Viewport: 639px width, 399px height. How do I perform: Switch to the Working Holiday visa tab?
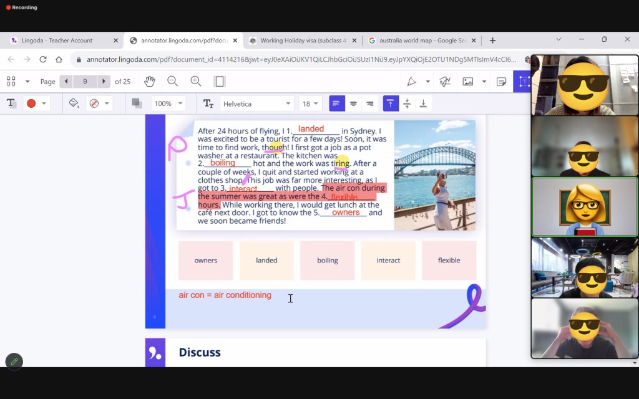click(303, 41)
